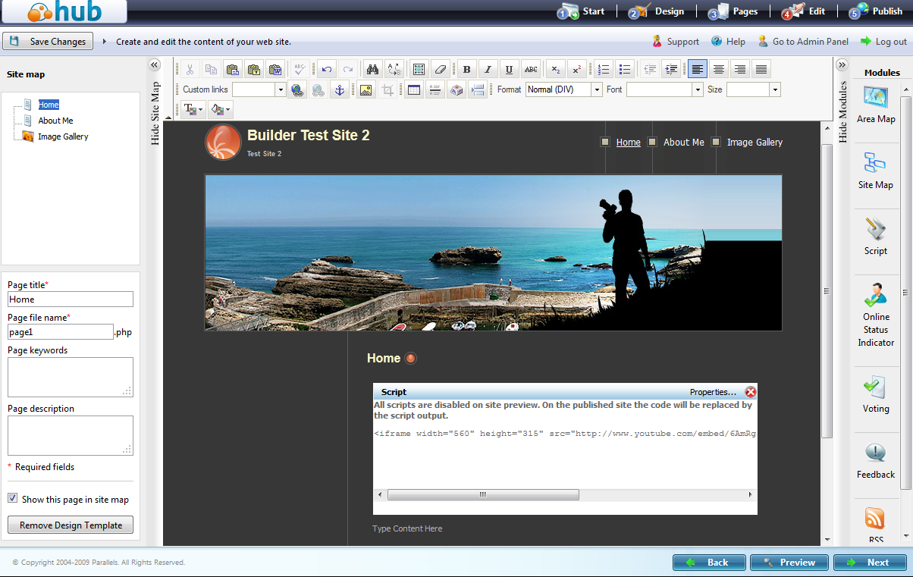913x577 pixels.
Task: Collapse the site map panel with the chevron
Action: coord(155,65)
